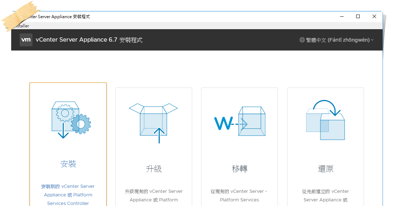This screenshot has width=394, height=206.
Task: Expand the language selector chevron
Action: 372,40
